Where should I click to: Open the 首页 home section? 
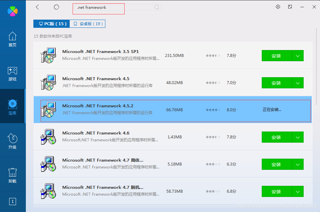point(12,39)
